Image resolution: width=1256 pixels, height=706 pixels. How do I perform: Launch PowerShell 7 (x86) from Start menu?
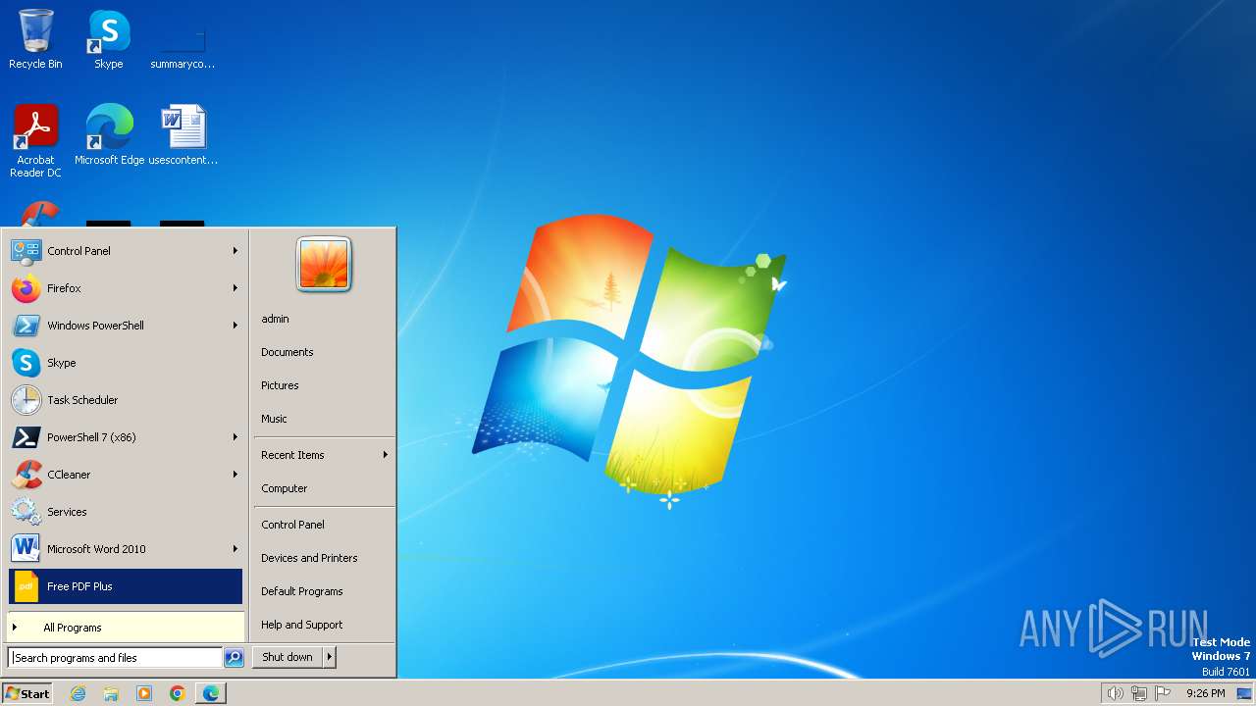(x=126, y=437)
